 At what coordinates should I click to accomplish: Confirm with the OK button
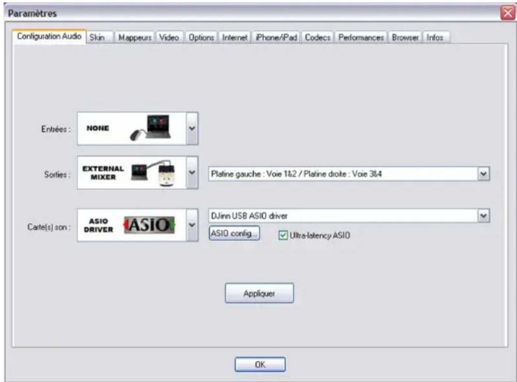(x=260, y=365)
